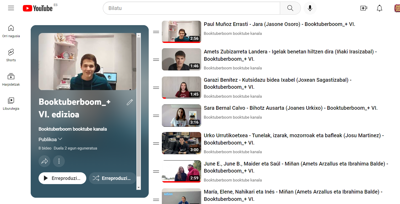Click the 3:16 duration badge
The height and width of the screenshot is (204, 400).
[x=194, y=122]
